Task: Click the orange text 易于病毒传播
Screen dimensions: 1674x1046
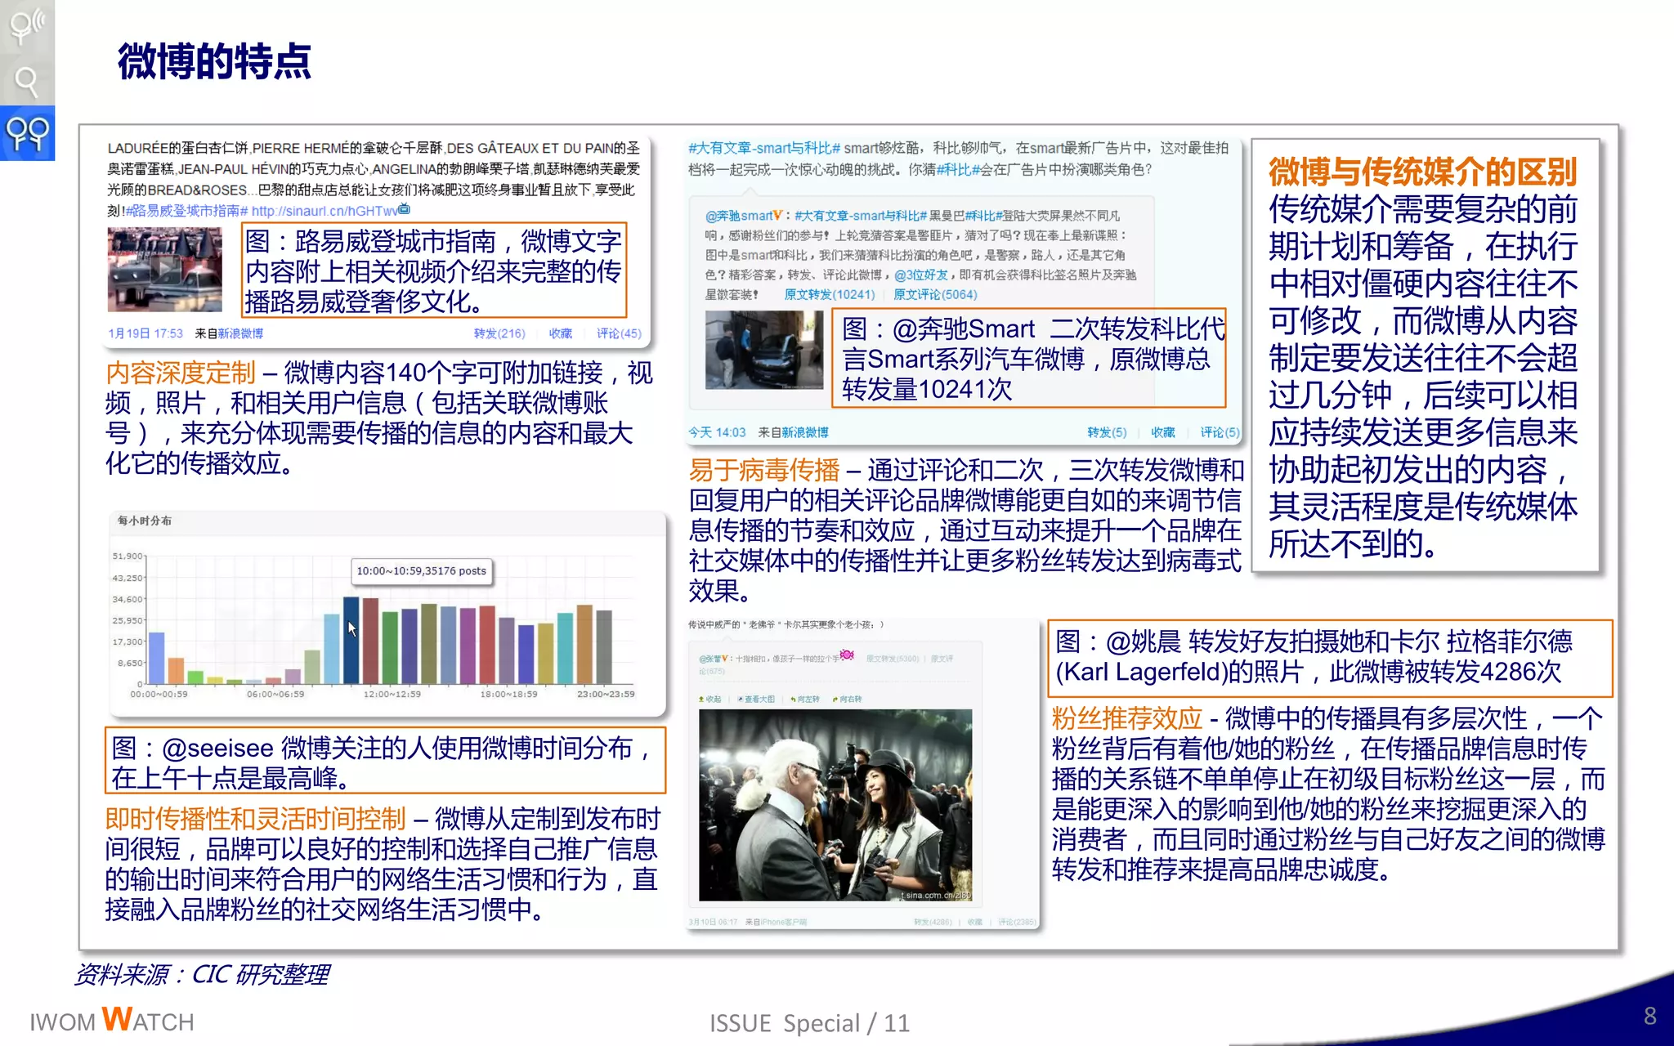Action: tap(763, 470)
